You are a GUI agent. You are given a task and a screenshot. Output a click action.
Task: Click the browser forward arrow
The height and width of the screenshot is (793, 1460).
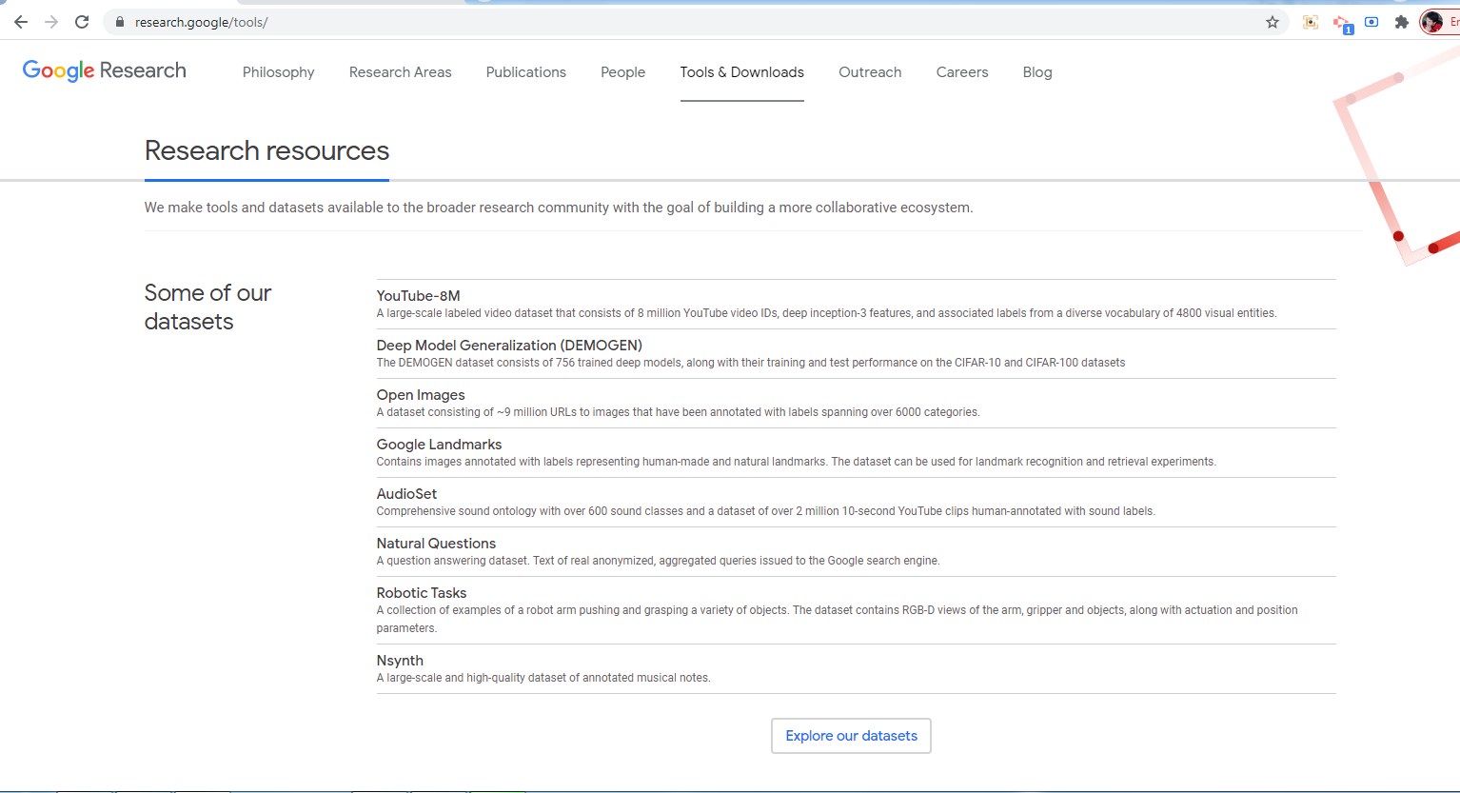coord(51,22)
